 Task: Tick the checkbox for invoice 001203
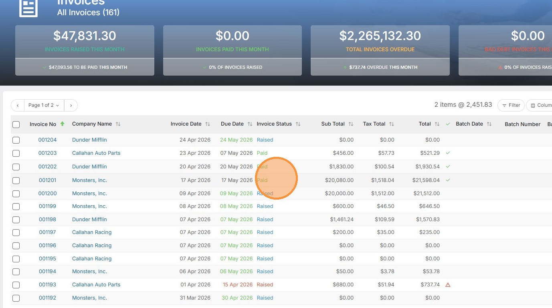coord(16,153)
